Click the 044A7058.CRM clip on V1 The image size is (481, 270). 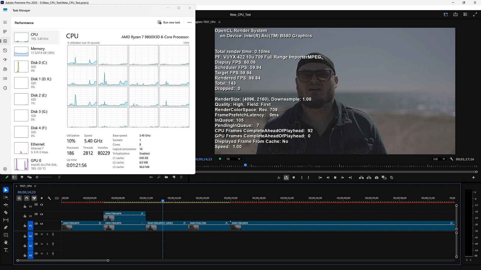[x=209, y=226]
